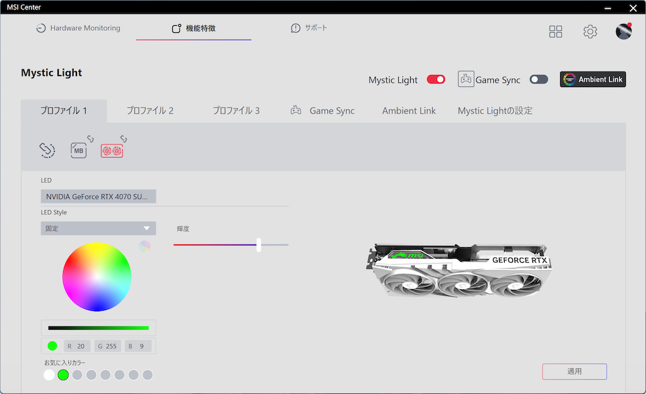Click the Ambient Link button
This screenshot has height=394, width=646.
pyautogui.click(x=593, y=79)
